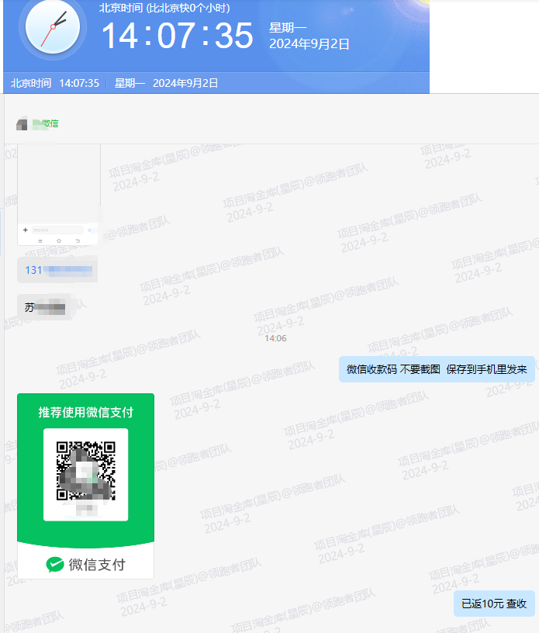Click the 微信支付 label under the QR code
Image resolution: width=539 pixels, height=633 pixels.
coord(97,565)
